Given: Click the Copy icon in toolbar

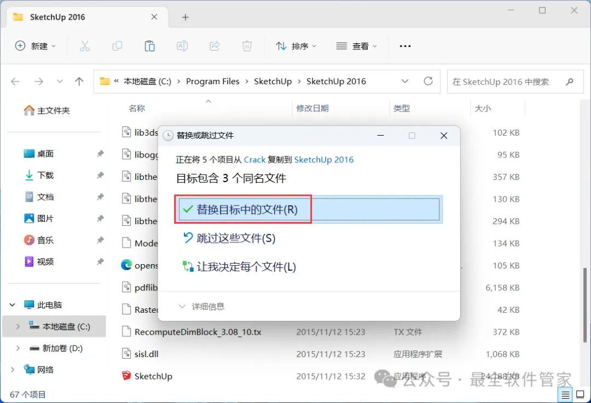Looking at the screenshot, I should click(117, 46).
